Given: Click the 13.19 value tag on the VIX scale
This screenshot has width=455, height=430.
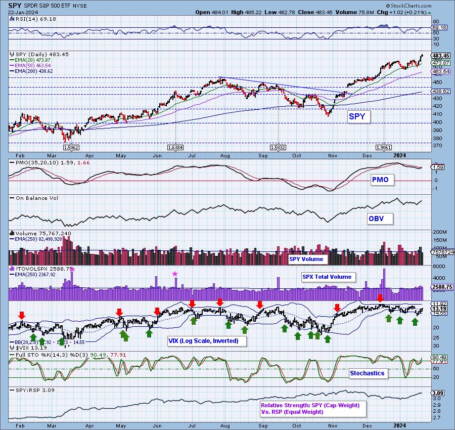Looking at the screenshot, I should 439,309.
